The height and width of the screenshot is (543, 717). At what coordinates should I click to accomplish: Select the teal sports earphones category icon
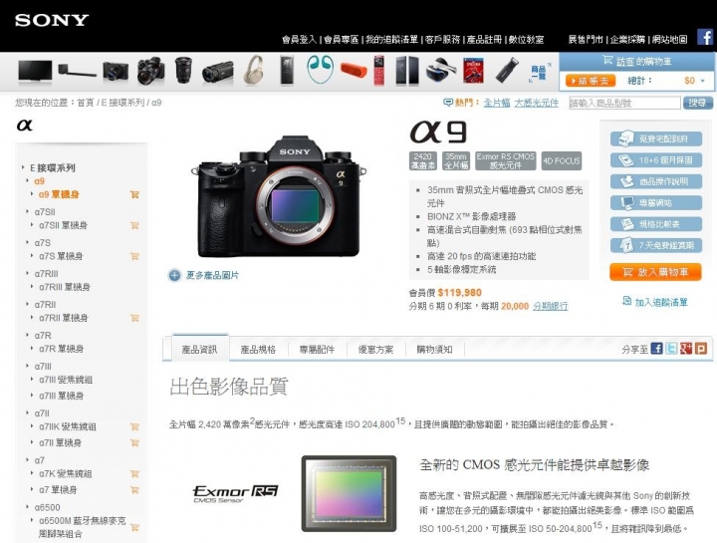[320, 69]
